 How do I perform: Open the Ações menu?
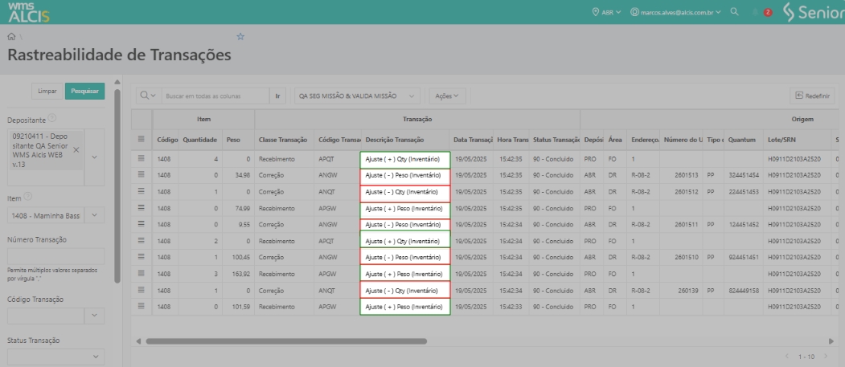point(446,96)
